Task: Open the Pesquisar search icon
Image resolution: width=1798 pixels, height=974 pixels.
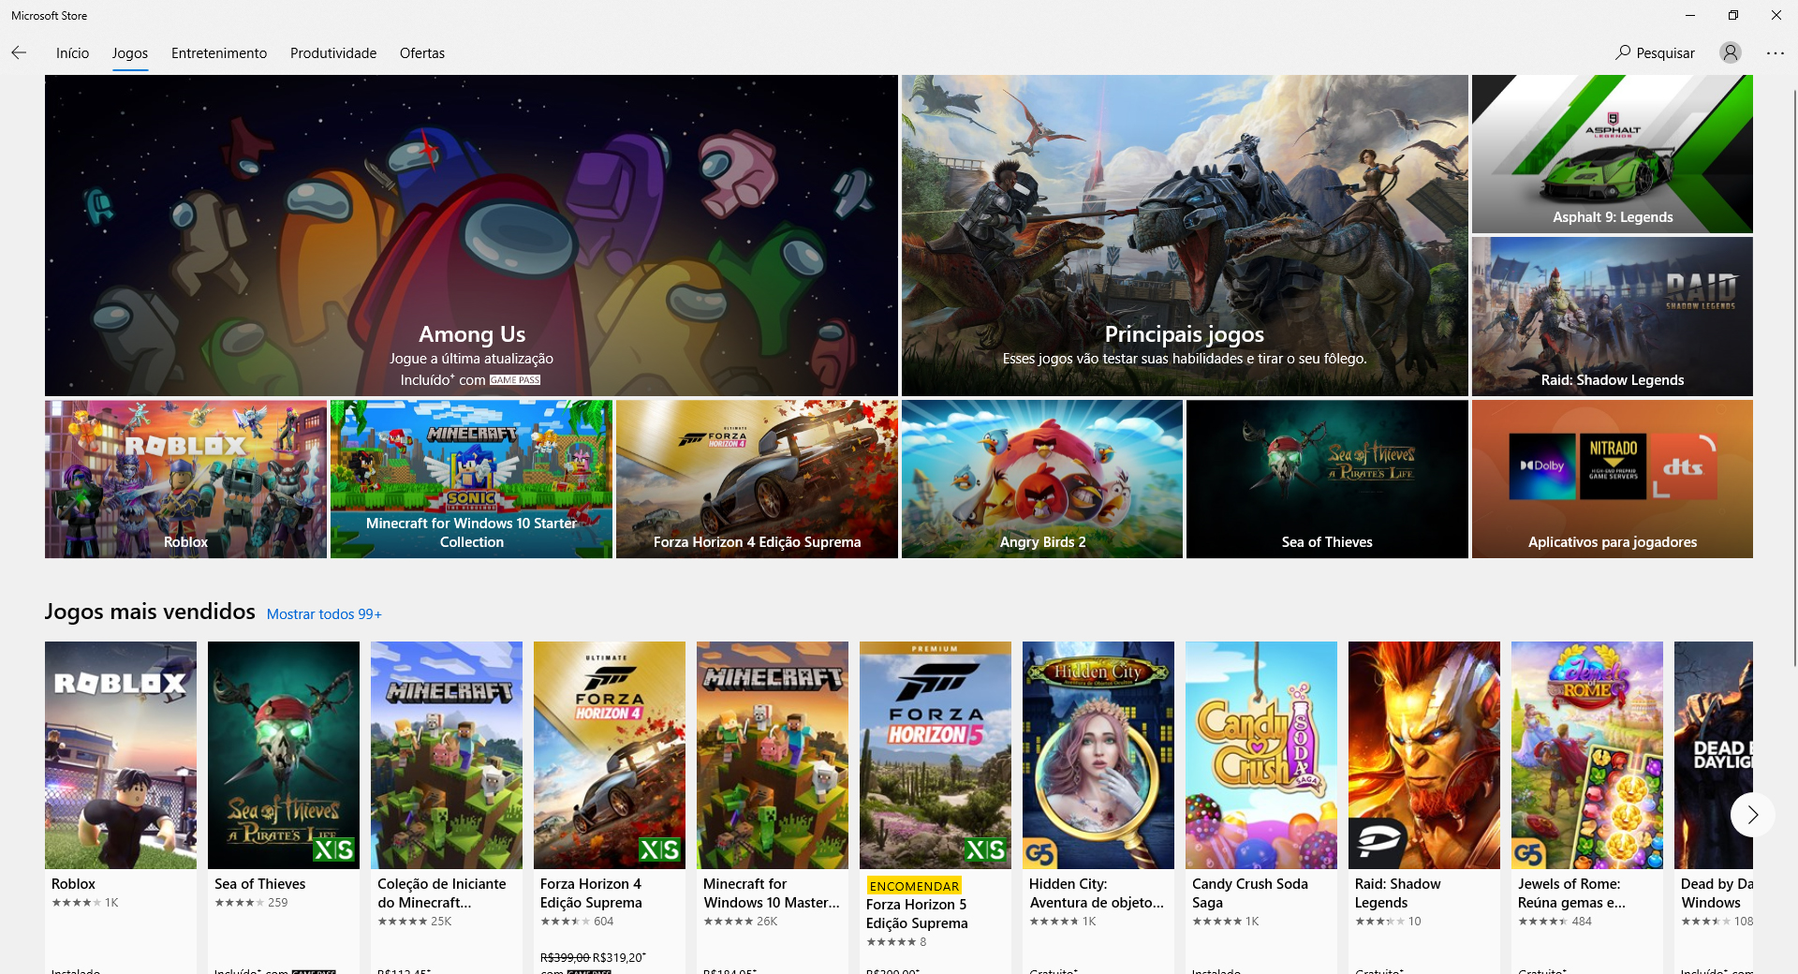Action: pyautogui.click(x=1623, y=52)
